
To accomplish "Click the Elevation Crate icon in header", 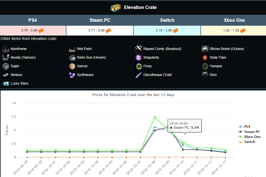I will click(116, 8).
